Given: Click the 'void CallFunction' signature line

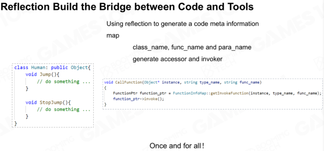Looking at the screenshot, I should pyautogui.click(x=183, y=82).
